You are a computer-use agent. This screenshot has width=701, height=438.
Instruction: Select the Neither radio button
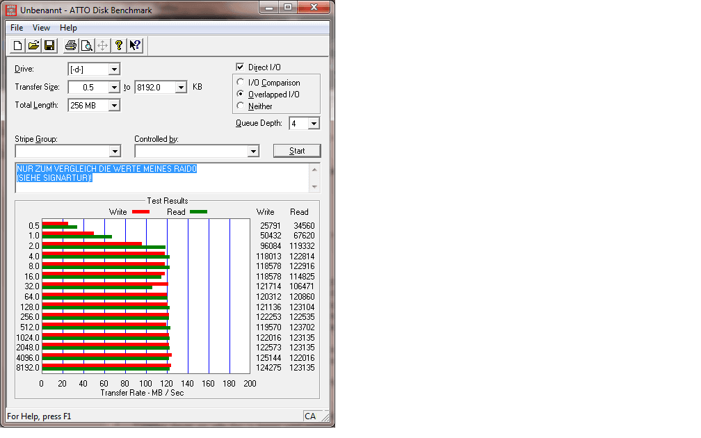(x=241, y=106)
